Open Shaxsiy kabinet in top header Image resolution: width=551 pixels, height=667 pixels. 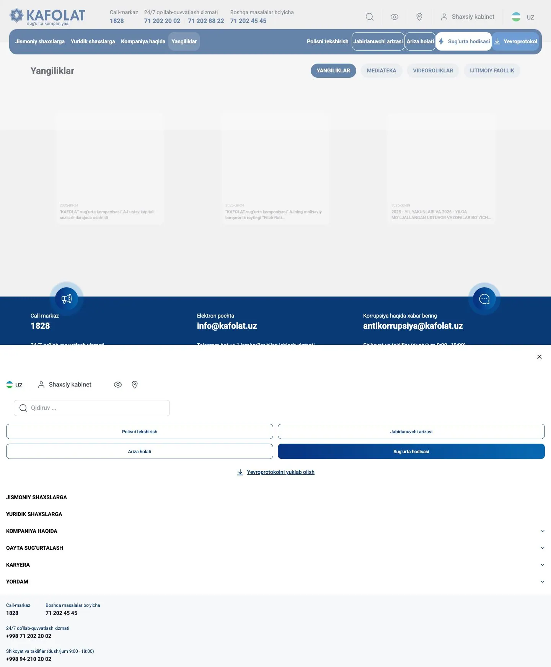[x=468, y=17]
